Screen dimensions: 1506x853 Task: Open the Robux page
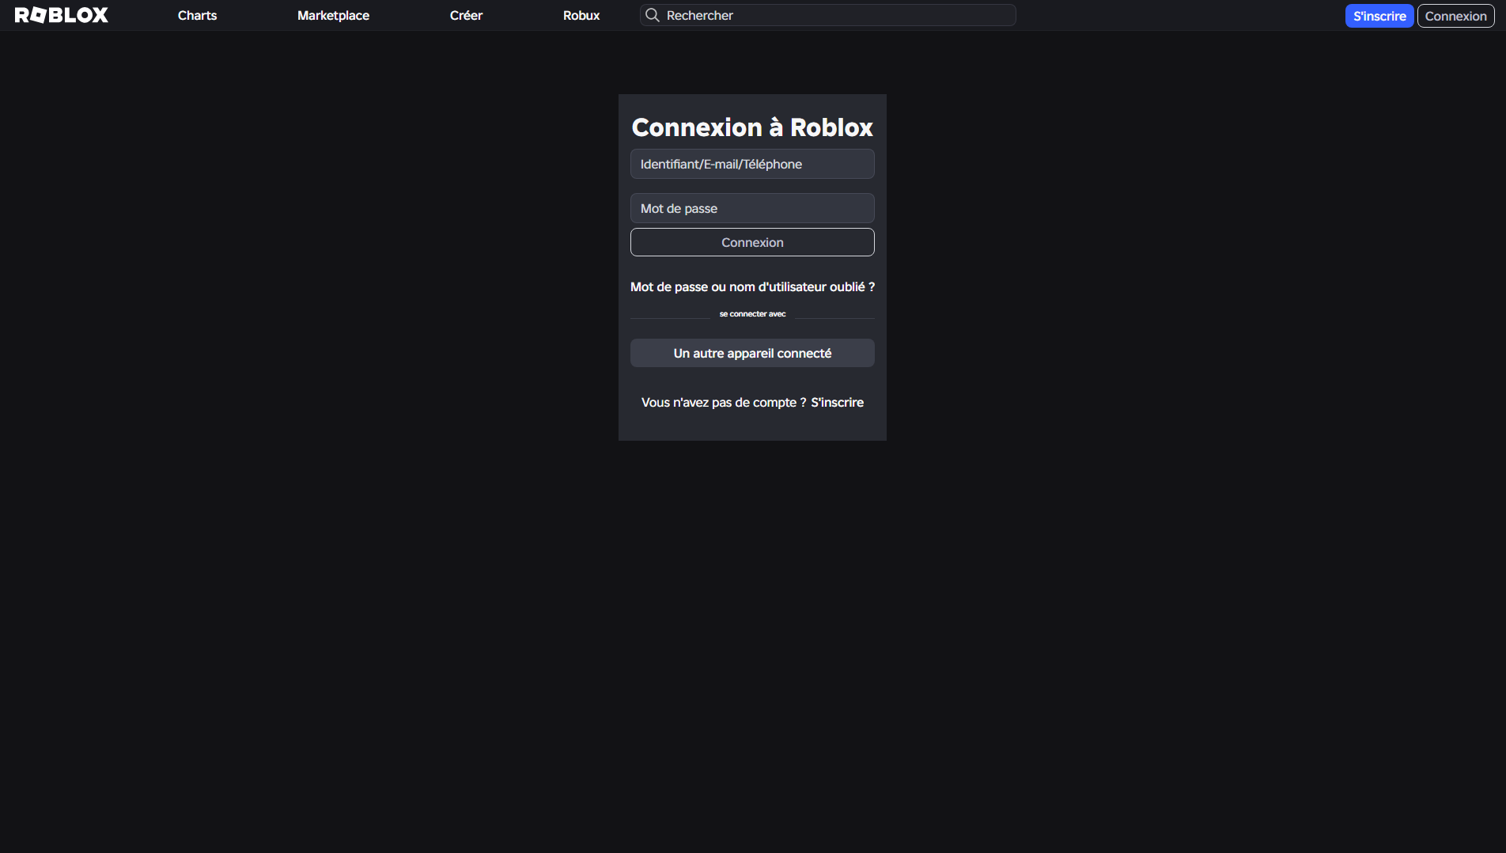(581, 15)
